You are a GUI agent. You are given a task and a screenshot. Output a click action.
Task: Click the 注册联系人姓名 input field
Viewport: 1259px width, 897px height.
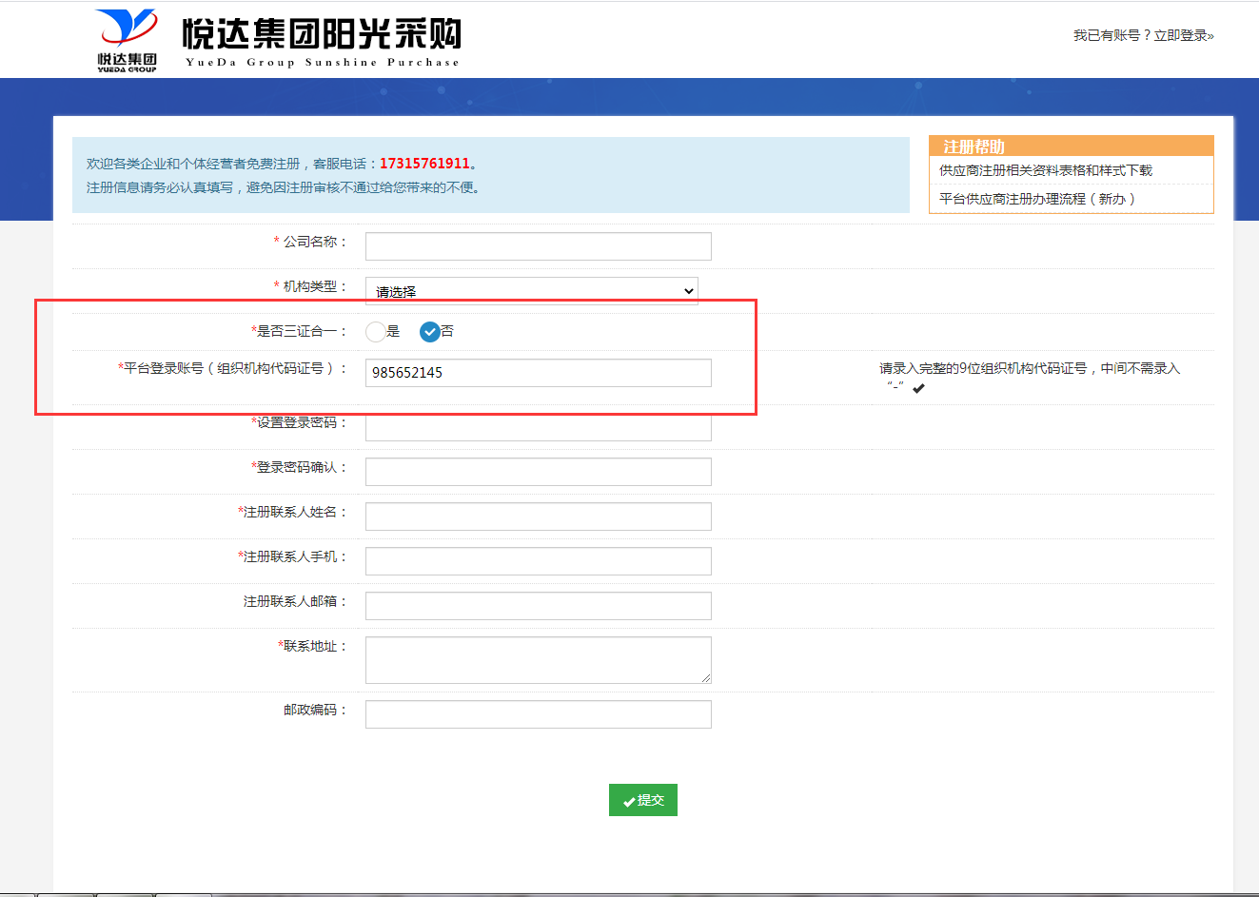click(x=538, y=517)
